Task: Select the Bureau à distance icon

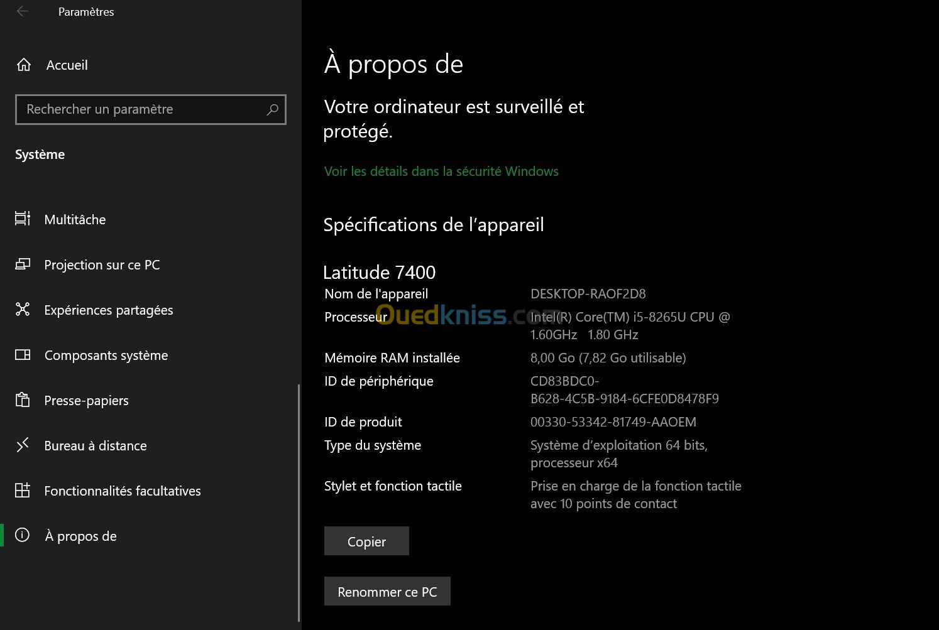Action: pos(23,445)
